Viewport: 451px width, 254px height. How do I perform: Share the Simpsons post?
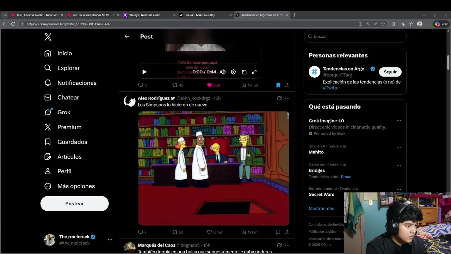[x=287, y=232]
